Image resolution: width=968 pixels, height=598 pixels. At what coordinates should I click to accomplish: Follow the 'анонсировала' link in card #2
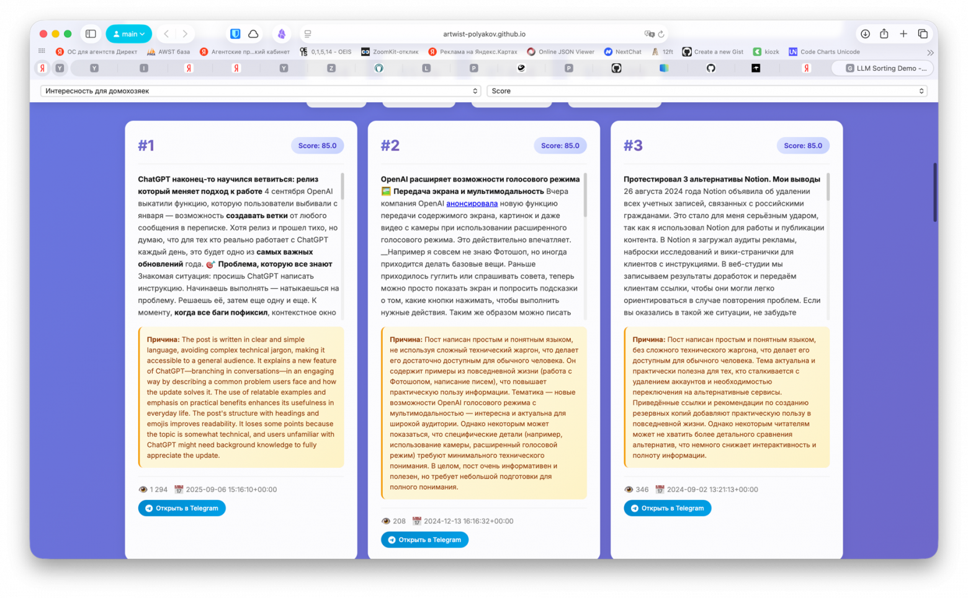pyautogui.click(x=472, y=203)
